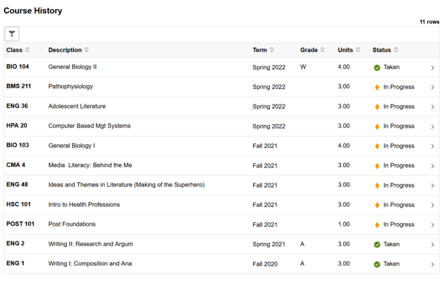Click the Class column header label
The height and width of the screenshot is (281, 444).
[14, 50]
